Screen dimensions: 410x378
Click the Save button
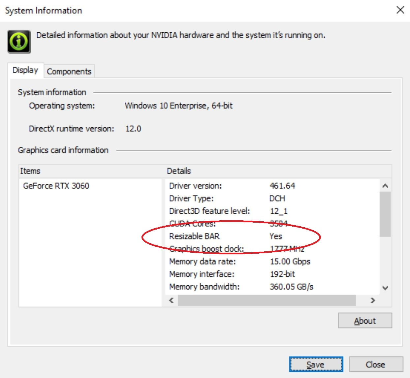(316, 364)
